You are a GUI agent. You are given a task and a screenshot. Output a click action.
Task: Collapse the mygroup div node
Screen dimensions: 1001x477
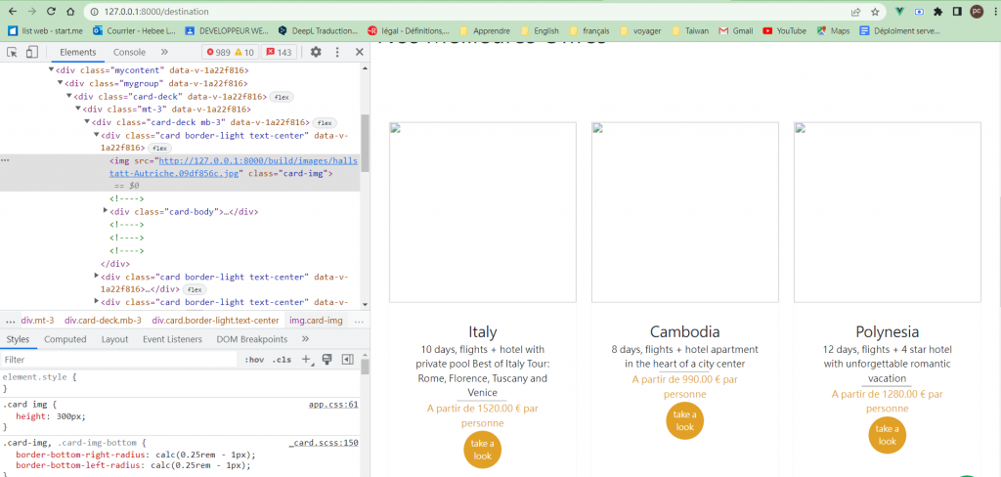click(60, 83)
